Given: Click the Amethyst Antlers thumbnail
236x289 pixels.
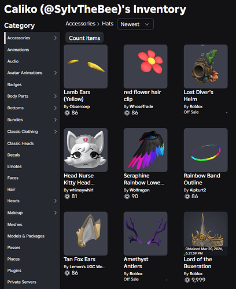Looking at the screenshot, I should coord(145,234).
